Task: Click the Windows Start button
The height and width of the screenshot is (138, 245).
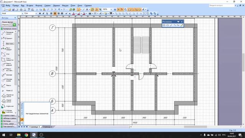Action: click(x=3, y=135)
